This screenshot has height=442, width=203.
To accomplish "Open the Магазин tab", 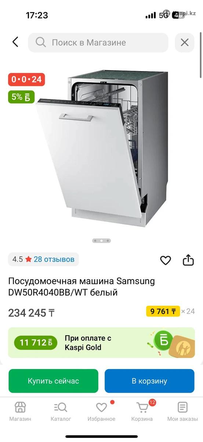I will click(20, 412).
